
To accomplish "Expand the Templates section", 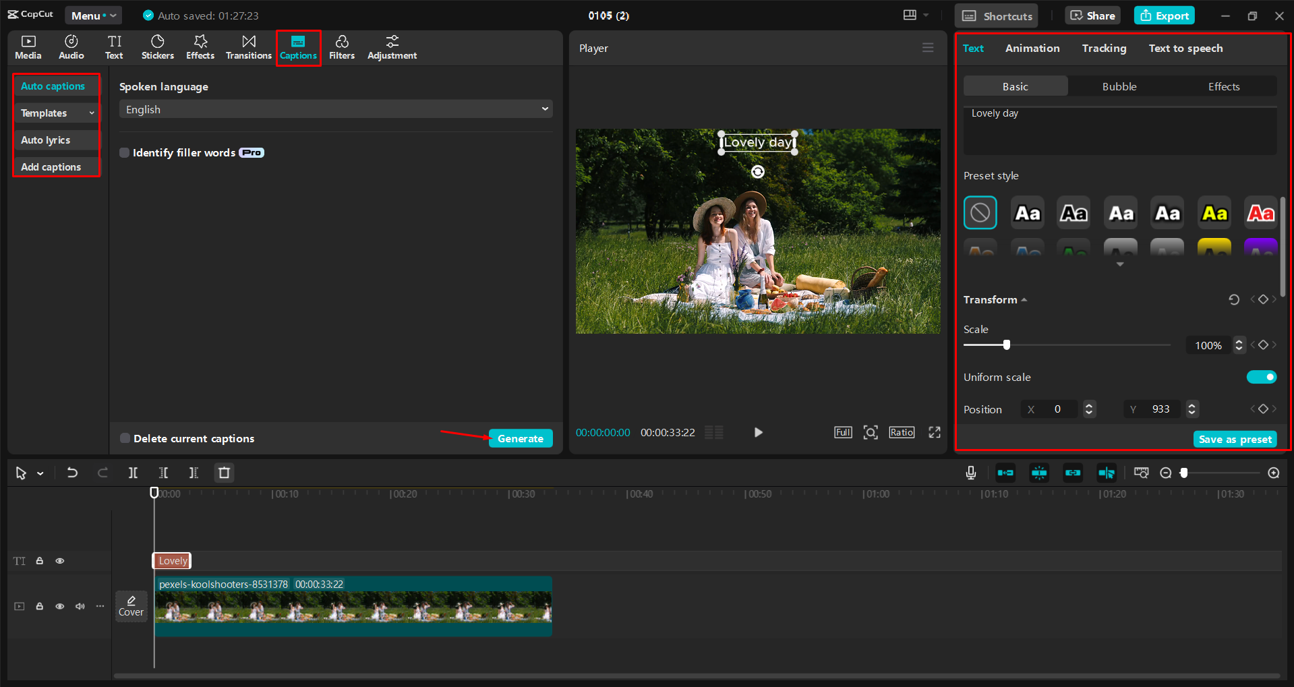I will (x=56, y=113).
